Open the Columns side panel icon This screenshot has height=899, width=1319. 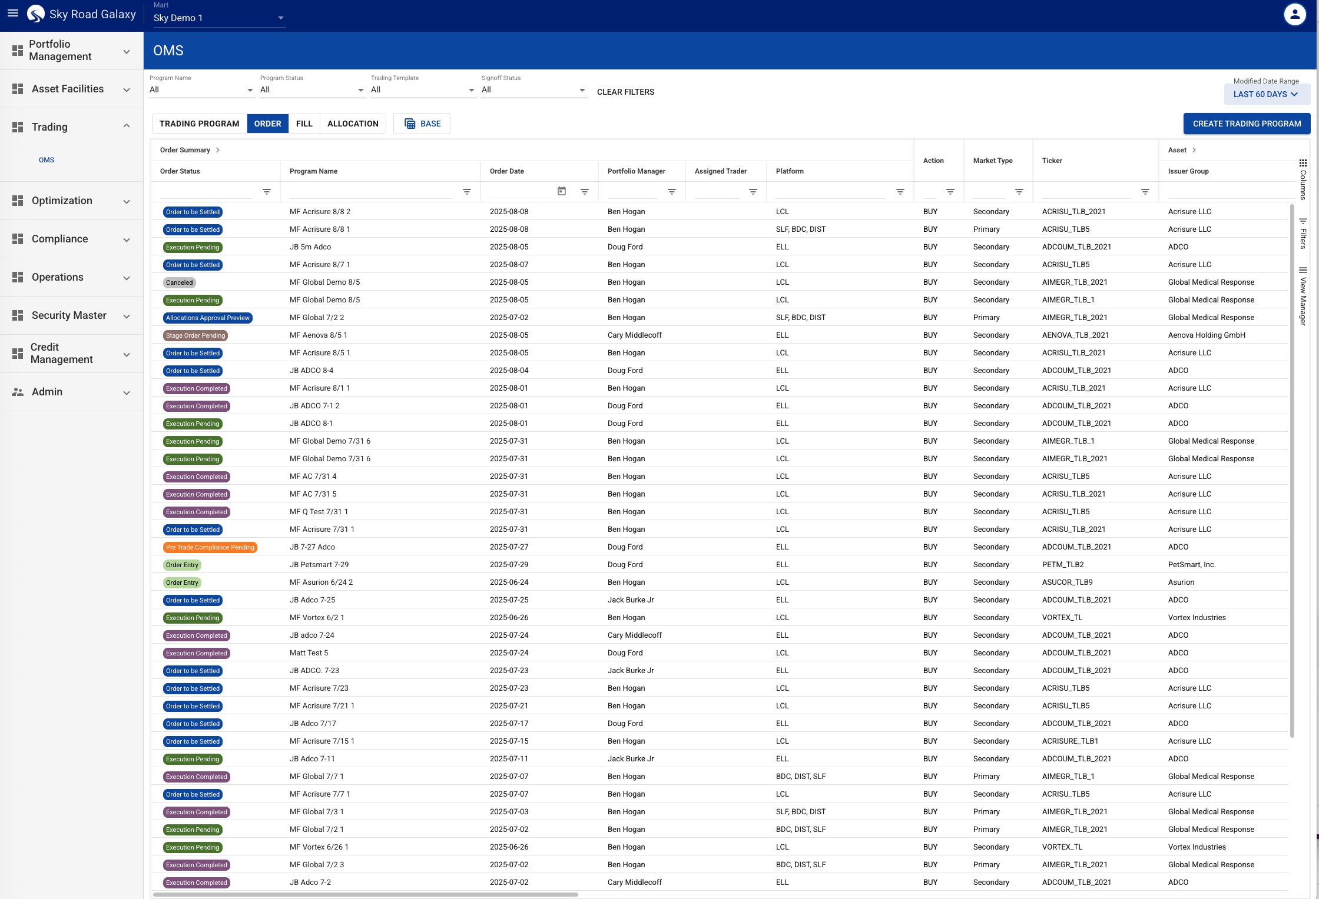(1303, 163)
